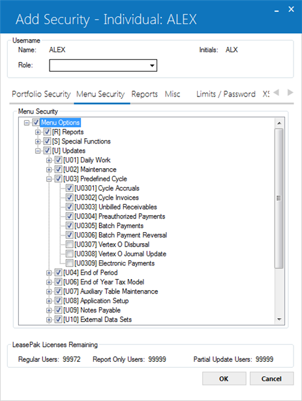Enable the [U0307] Vertex O Disbursal checkbox
The height and width of the screenshot is (401, 302).
coord(69,245)
